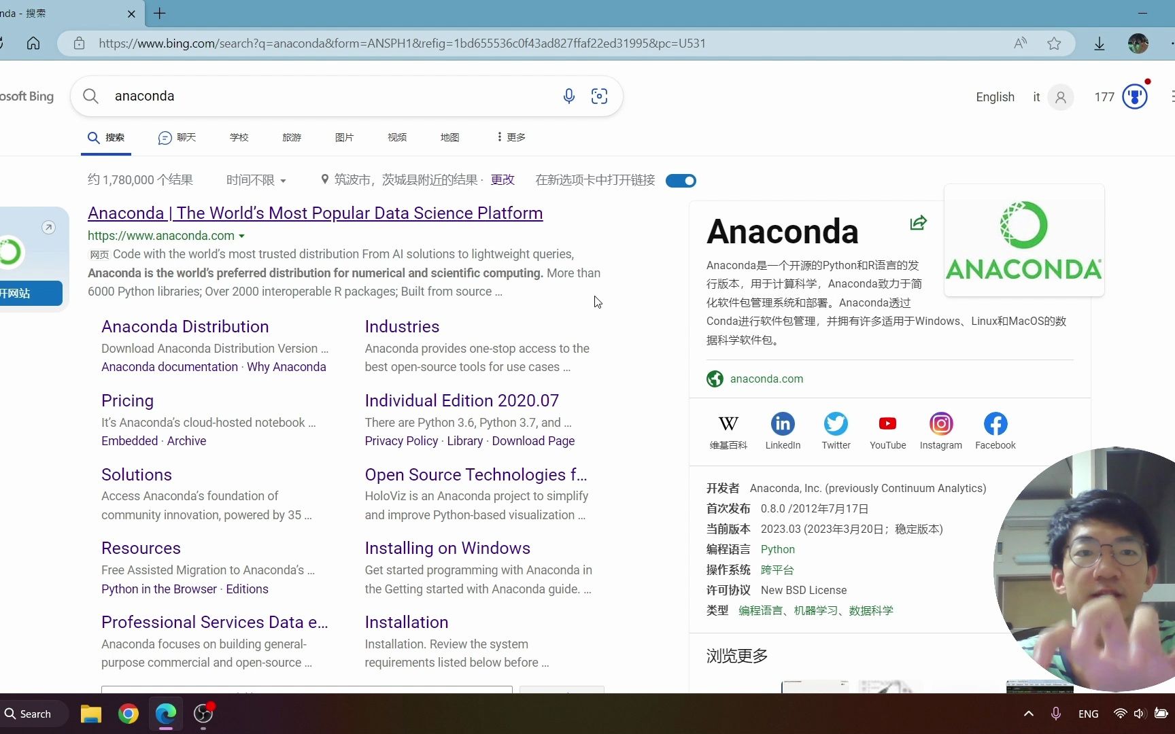This screenshot has width=1175, height=734.
Task: View site information lock icon
Action: coord(79,43)
